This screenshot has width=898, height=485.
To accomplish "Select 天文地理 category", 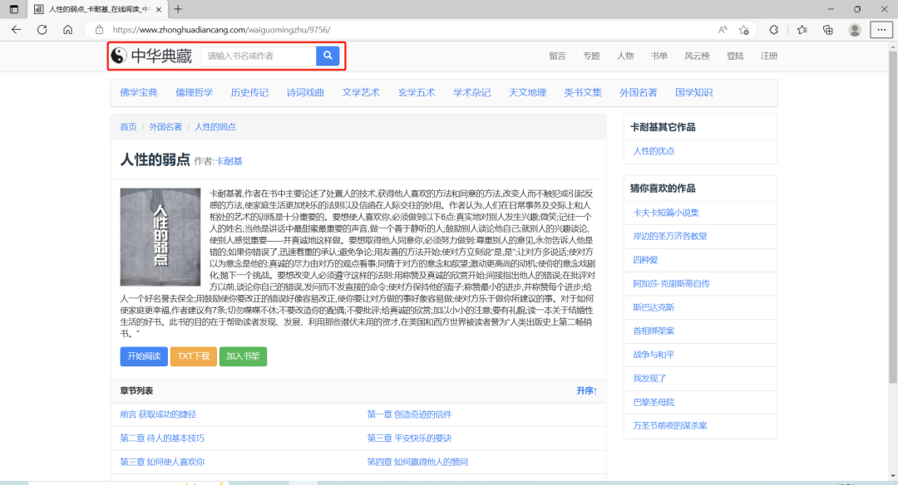I will (527, 92).
